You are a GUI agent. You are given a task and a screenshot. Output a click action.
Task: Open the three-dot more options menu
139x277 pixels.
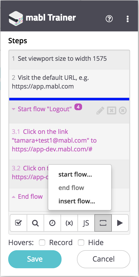tap(127, 19)
